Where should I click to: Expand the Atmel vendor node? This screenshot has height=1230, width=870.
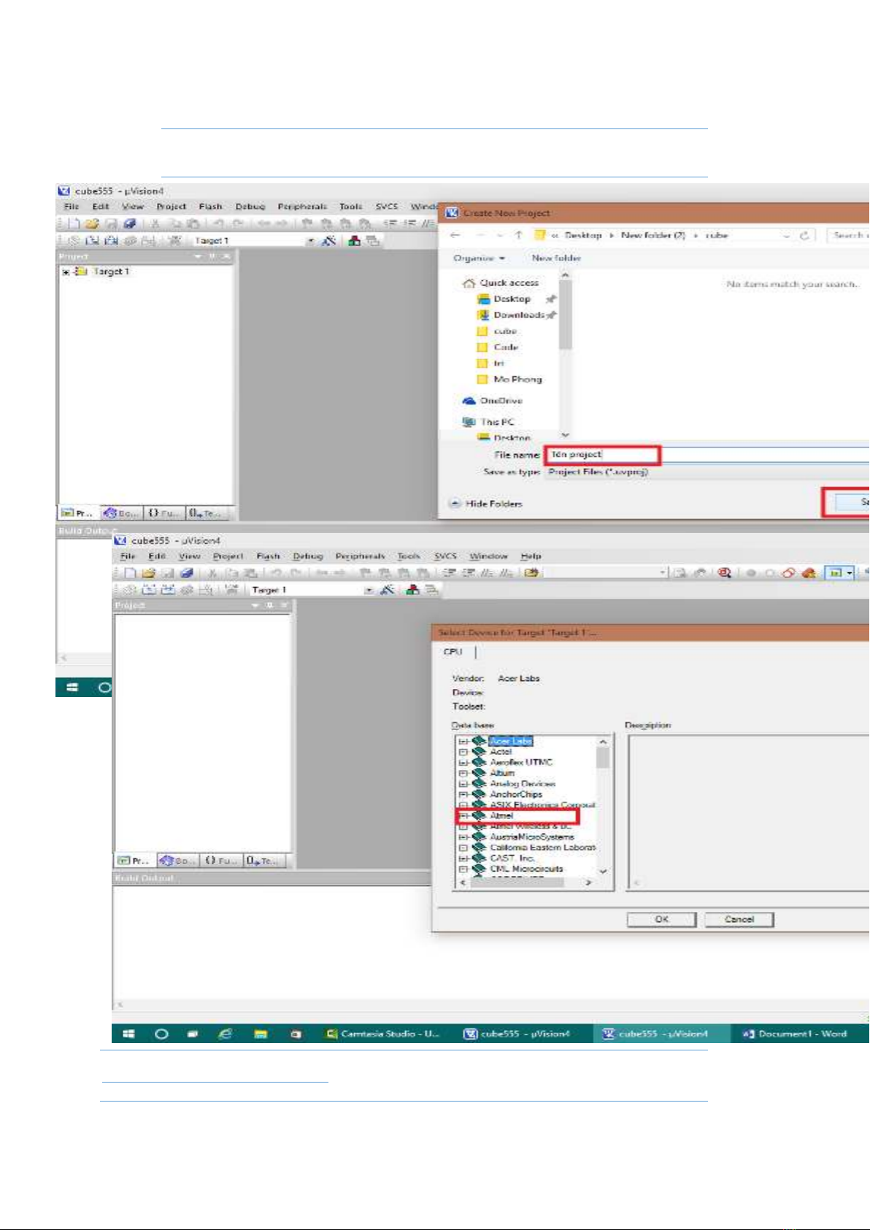point(463,815)
